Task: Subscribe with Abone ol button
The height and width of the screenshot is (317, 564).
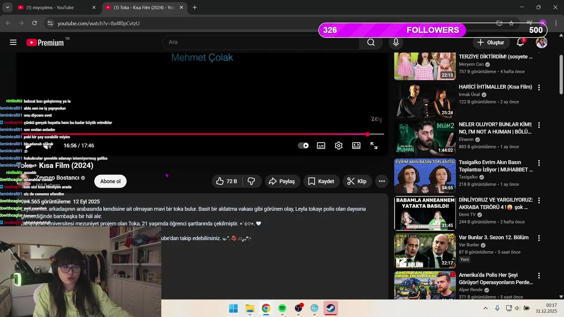Action: [x=110, y=181]
